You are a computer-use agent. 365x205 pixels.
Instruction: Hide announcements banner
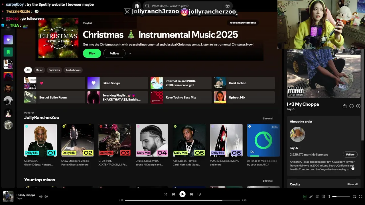tap(243, 22)
